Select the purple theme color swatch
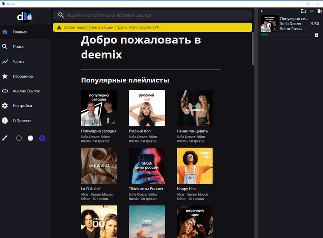This screenshot has width=323, height=238. pyautogui.click(x=42, y=138)
